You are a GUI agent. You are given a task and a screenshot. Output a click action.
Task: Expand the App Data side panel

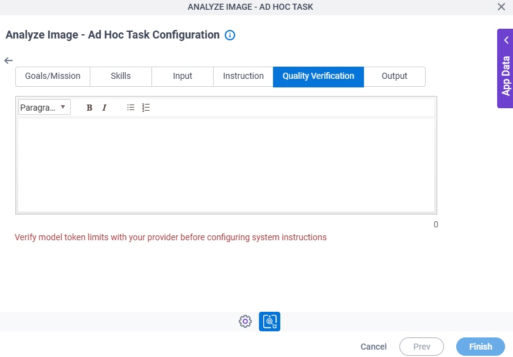[x=506, y=68]
